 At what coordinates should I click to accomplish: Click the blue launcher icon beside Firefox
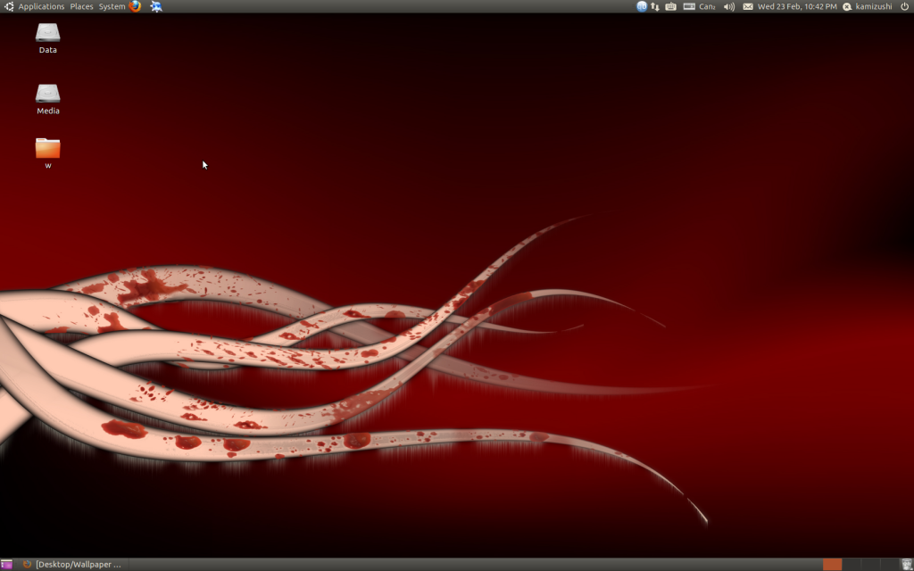point(156,6)
